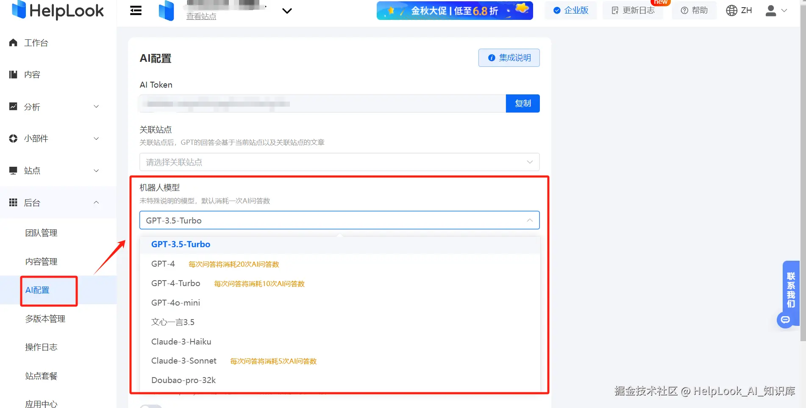The width and height of the screenshot is (806, 408).
Task: Click the HelpLook logo
Action: point(58,10)
